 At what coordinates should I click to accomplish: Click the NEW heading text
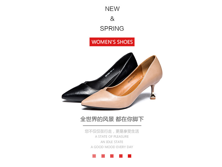[x=112, y=9]
